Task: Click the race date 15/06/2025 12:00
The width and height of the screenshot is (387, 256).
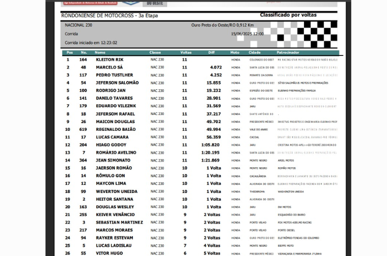Action: pyautogui.click(x=247, y=34)
